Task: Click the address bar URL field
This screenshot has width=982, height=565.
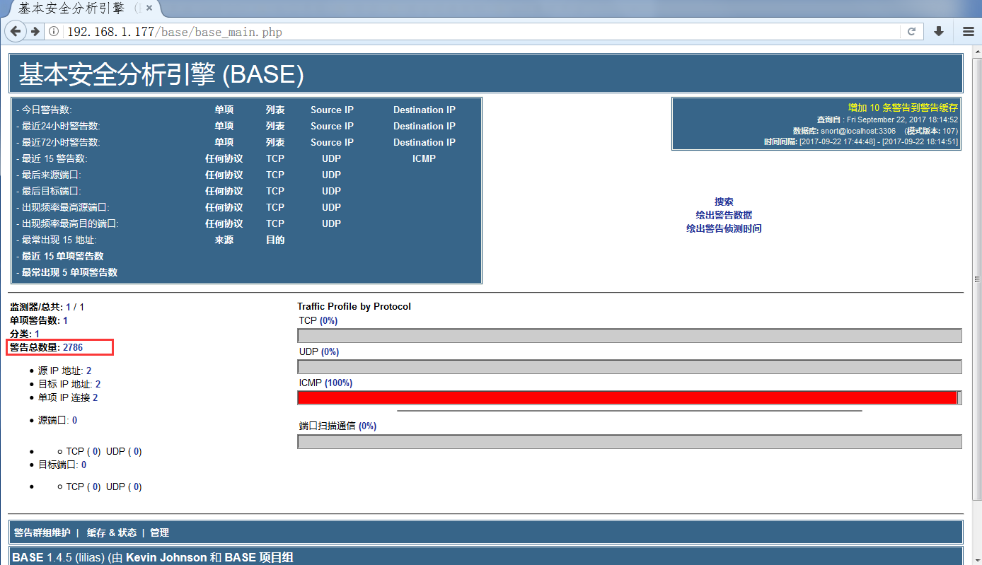Action: (x=481, y=32)
